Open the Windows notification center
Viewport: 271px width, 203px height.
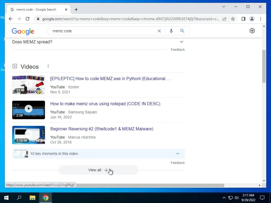[x=262, y=198]
